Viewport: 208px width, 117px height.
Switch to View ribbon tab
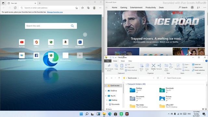[x=130, y=61]
